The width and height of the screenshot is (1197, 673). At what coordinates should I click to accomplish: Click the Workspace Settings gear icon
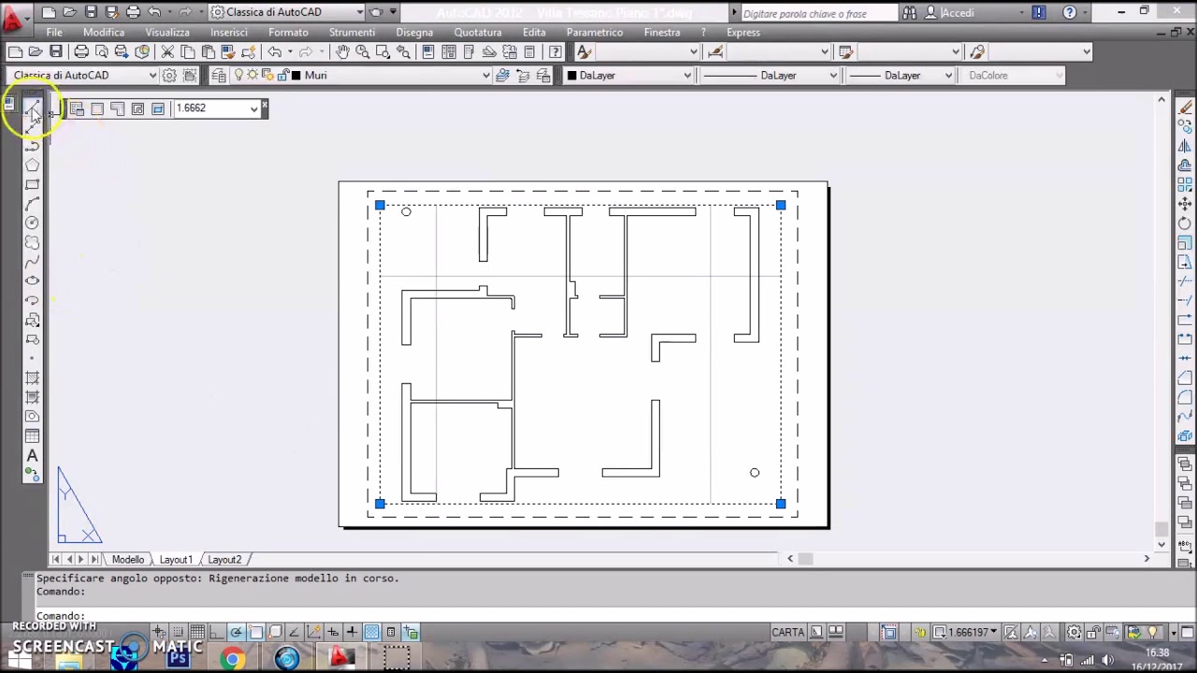click(x=169, y=75)
